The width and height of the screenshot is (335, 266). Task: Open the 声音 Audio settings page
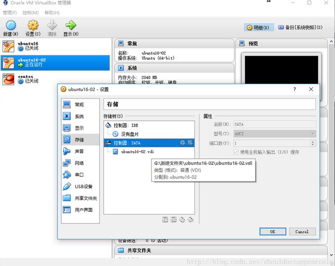[80, 151]
